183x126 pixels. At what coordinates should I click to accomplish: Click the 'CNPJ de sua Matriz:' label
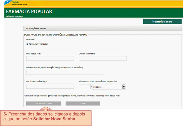coord(87,54)
